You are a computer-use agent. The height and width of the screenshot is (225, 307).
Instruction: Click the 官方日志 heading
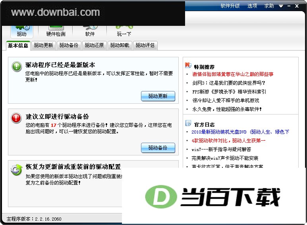coord(204,125)
